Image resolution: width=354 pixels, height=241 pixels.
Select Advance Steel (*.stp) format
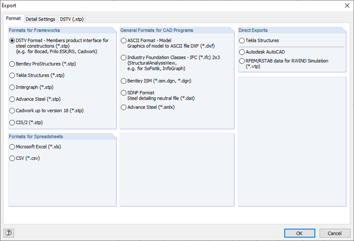tap(12, 99)
